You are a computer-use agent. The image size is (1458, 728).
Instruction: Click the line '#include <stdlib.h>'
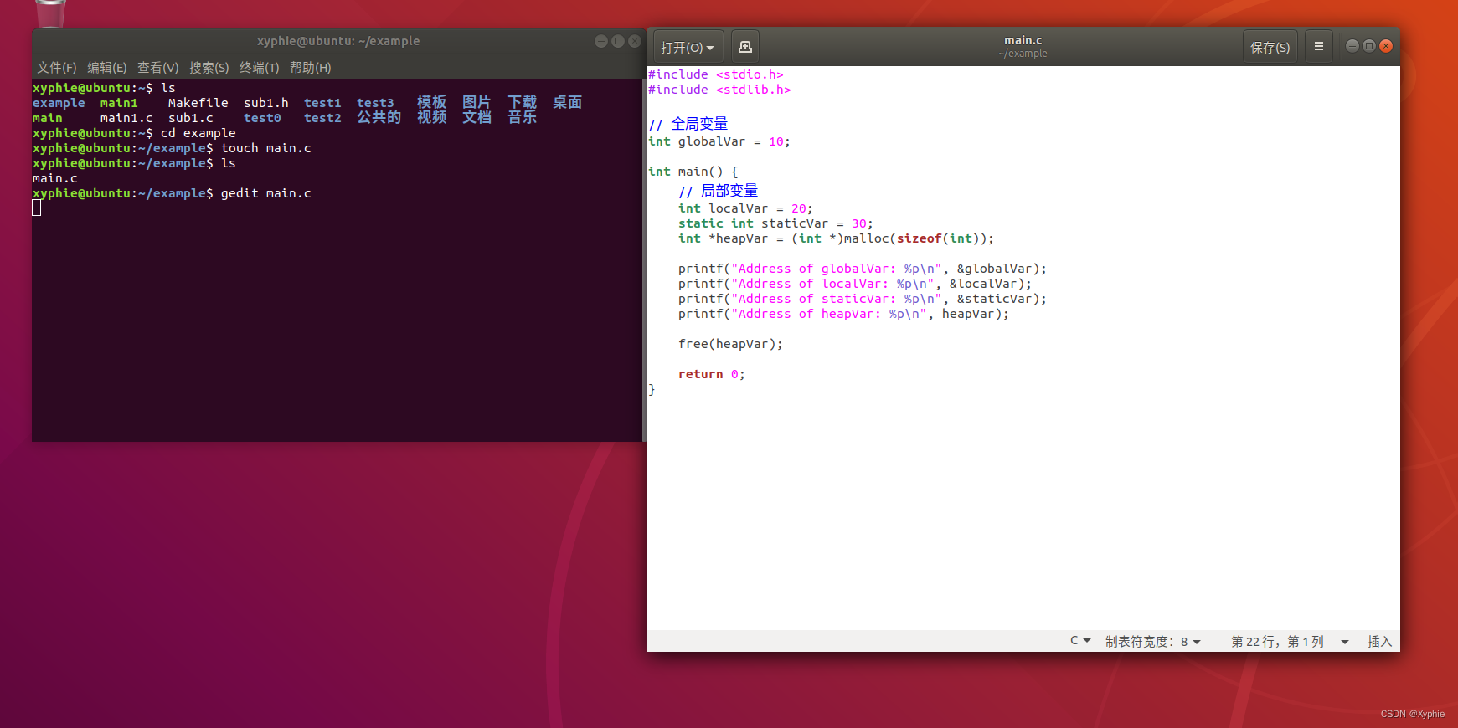(x=719, y=90)
